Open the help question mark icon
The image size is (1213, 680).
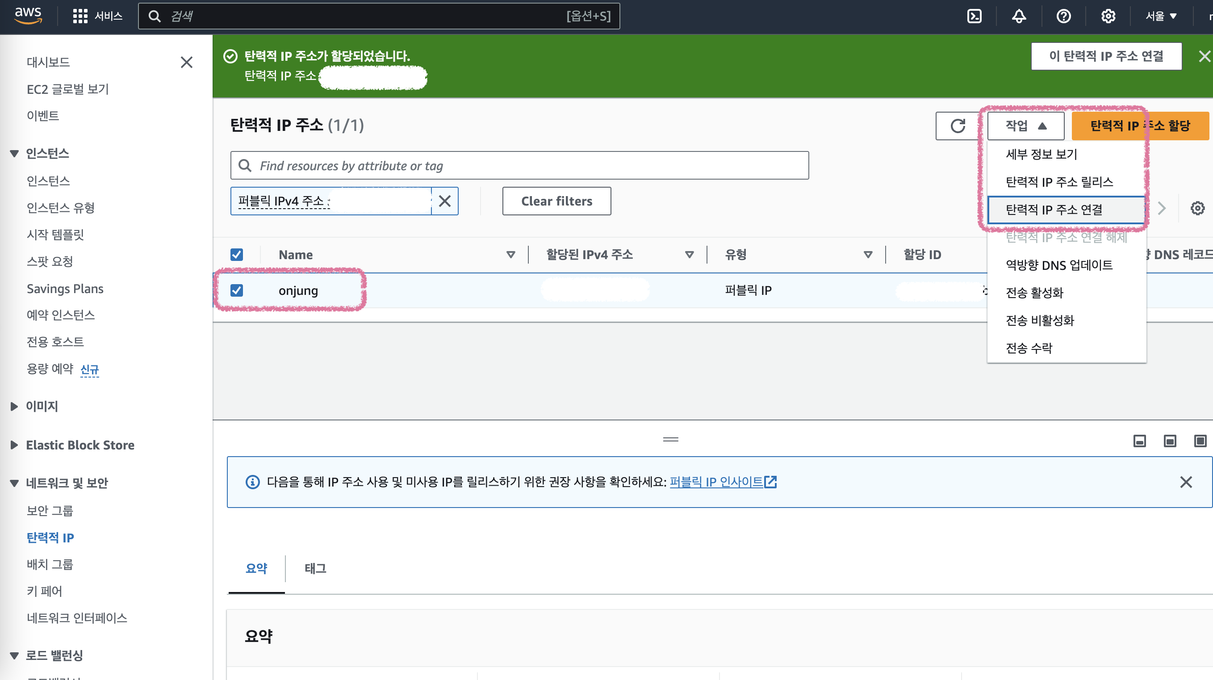[1063, 17]
